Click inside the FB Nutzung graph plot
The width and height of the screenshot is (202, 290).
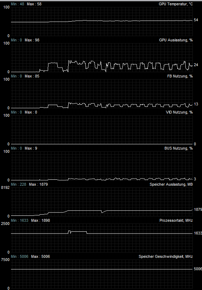(x=102, y=94)
